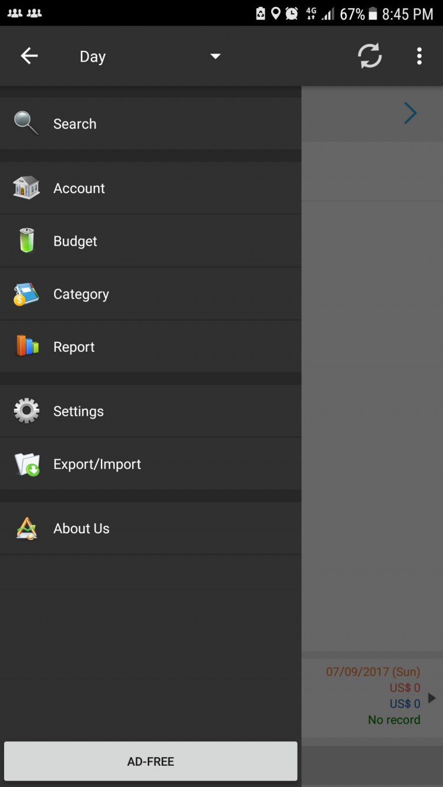Tap the No record summary row
Image resolution: width=443 pixels, height=787 pixels.
pyautogui.click(x=394, y=719)
